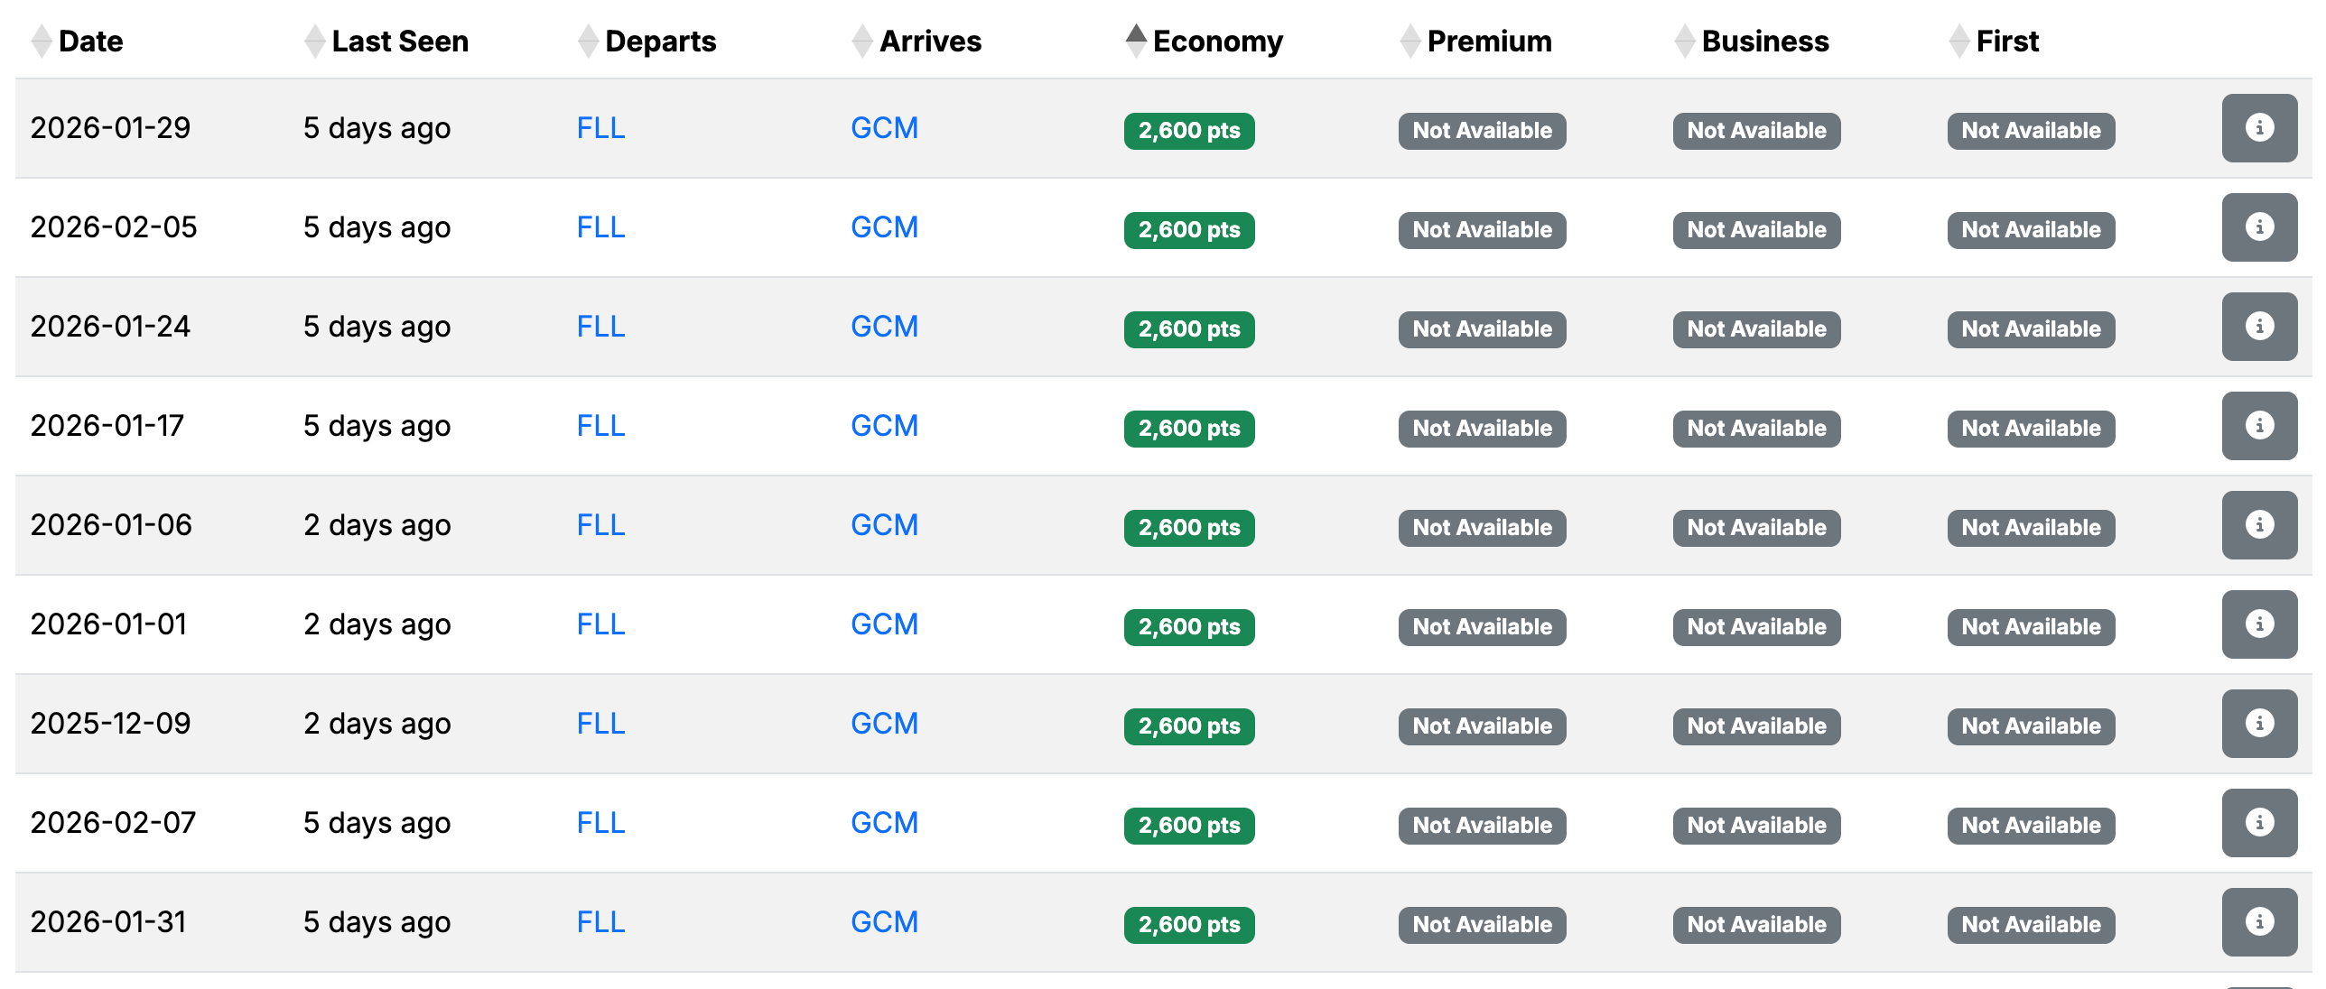
Task: Reverse the Economy column sort direction
Action: [1136, 41]
